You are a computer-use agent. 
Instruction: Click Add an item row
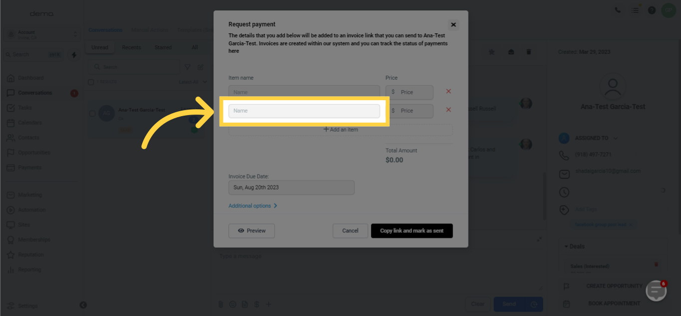coord(341,130)
